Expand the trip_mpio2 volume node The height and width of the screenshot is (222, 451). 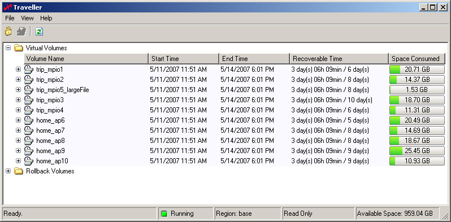tap(19, 80)
